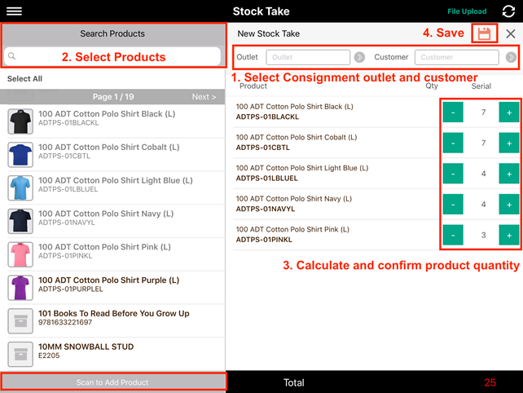Select 100 ADT Cotton Polo Shirt Pink (L) in list
The width and height of the screenshot is (523, 393).
[112, 254]
